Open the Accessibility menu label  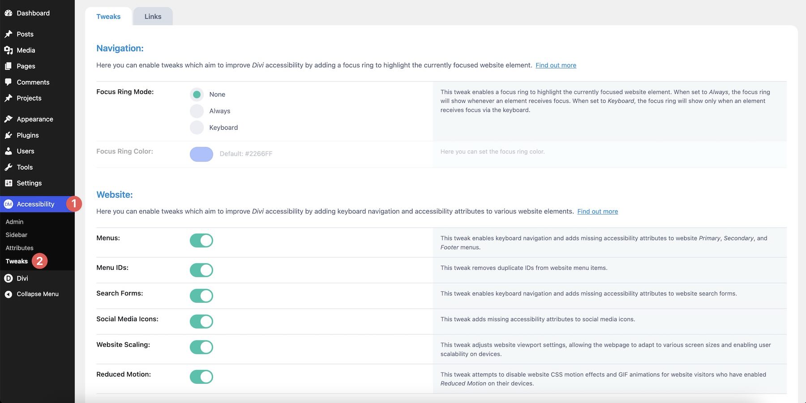(35, 204)
